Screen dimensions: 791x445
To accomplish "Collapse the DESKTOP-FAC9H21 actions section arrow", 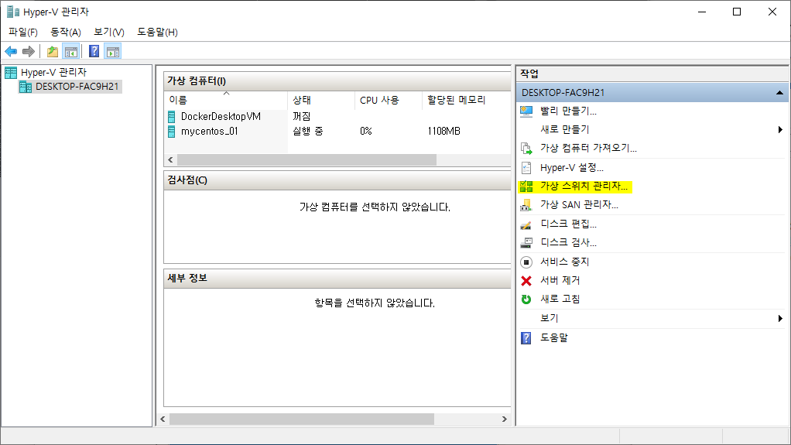I will (779, 93).
